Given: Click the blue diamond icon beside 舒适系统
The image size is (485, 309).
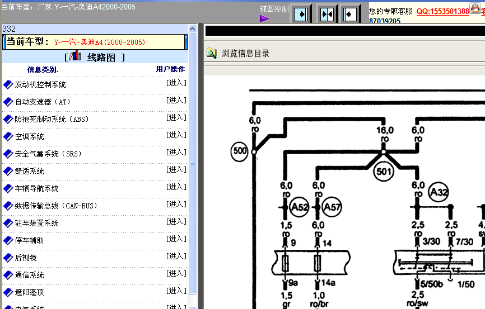Looking at the screenshot, I should [8, 171].
